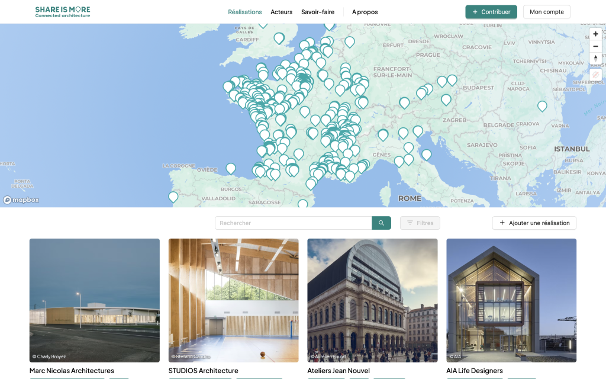The width and height of the screenshot is (606, 379).
Task: Click the Contribuer button
Action: click(x=491, y=12)
